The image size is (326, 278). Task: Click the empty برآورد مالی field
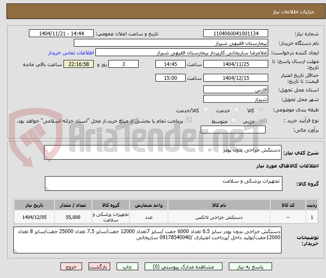[x=233, y=130]
